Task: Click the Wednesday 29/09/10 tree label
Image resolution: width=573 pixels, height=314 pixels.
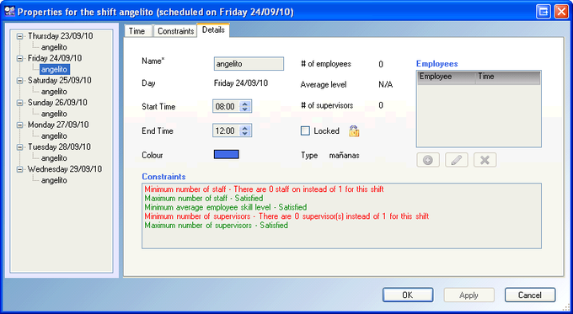Action: pos(65,169)
